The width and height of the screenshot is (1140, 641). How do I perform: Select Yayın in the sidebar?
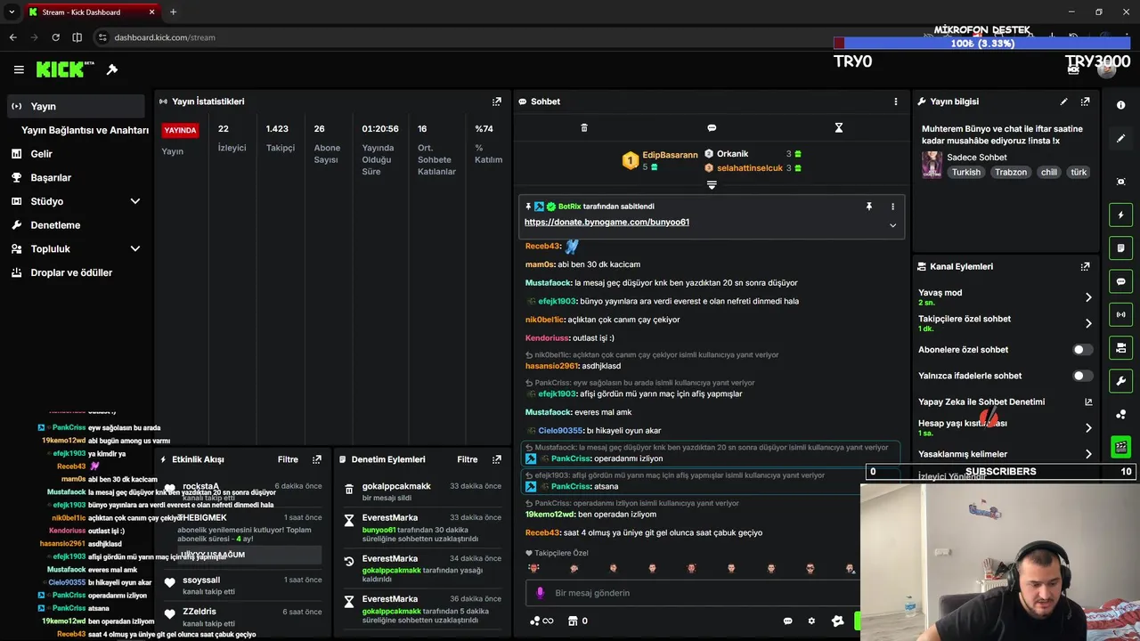point(76,106)
